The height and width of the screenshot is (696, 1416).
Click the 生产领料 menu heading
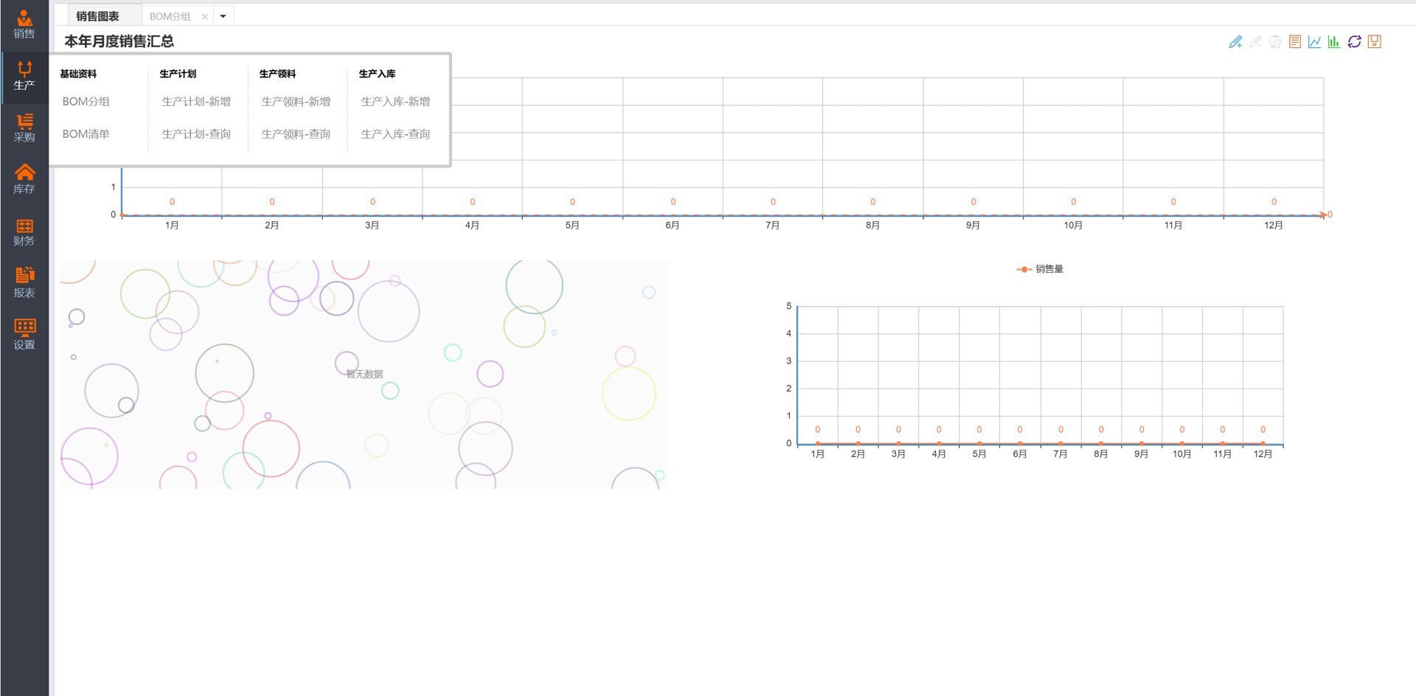point(277,74)
